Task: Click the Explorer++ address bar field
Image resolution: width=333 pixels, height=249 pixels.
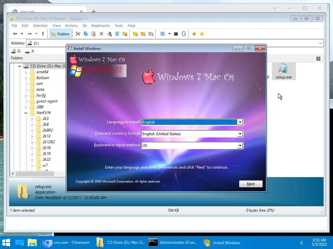Action: pos(172,43)
